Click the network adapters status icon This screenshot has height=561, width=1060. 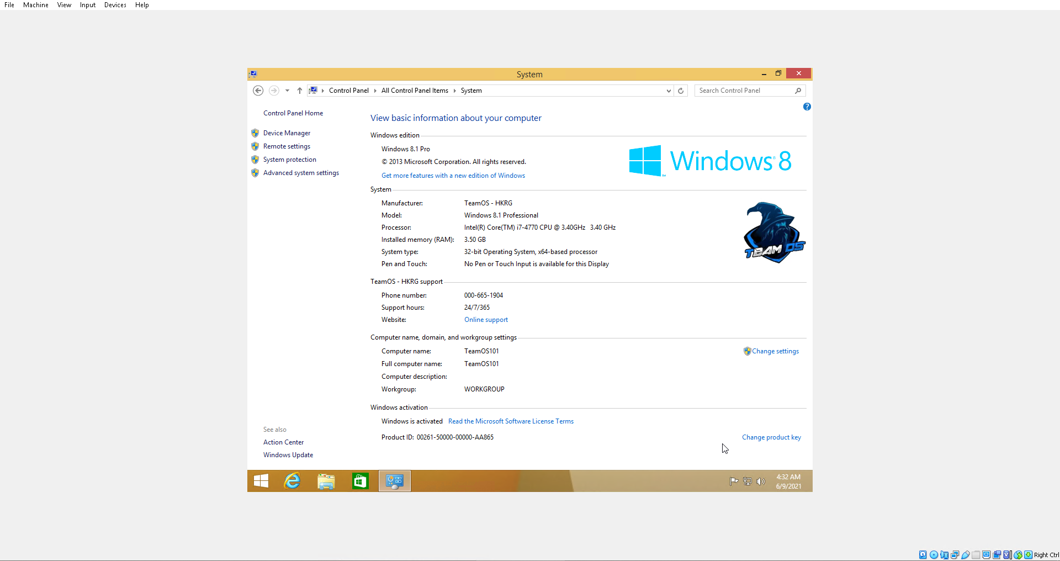point(955,555)
